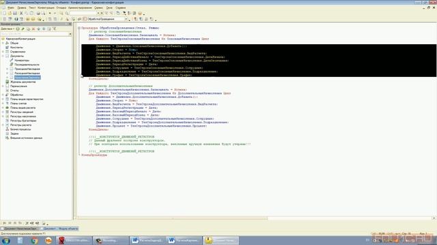Open the 1C application icon on taskbar
The width and height of the screenshot is (437, 245).
pyautogui.click(x=48, y=240)
